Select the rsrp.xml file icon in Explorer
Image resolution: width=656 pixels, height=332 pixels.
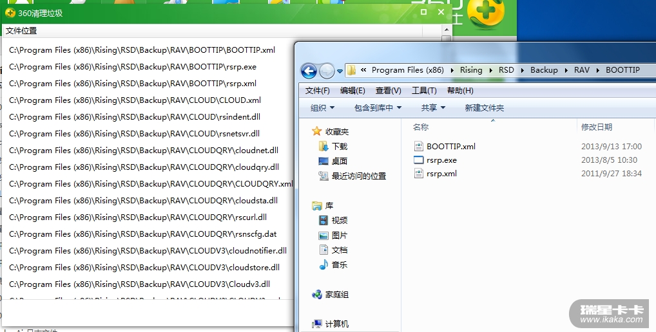(x=418, y=173)
